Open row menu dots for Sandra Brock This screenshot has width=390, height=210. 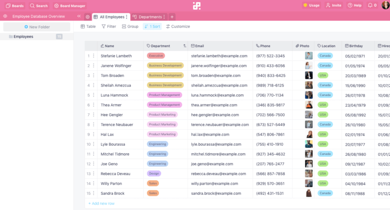[94, 193]
